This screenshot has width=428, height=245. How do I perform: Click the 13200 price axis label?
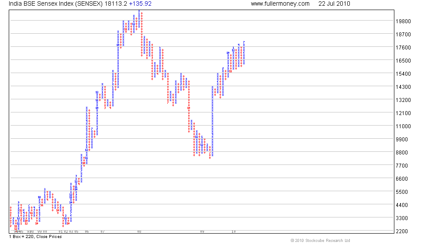403,100
